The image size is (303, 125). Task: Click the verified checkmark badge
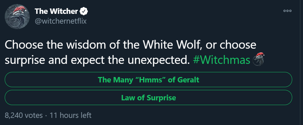point(84,11)
